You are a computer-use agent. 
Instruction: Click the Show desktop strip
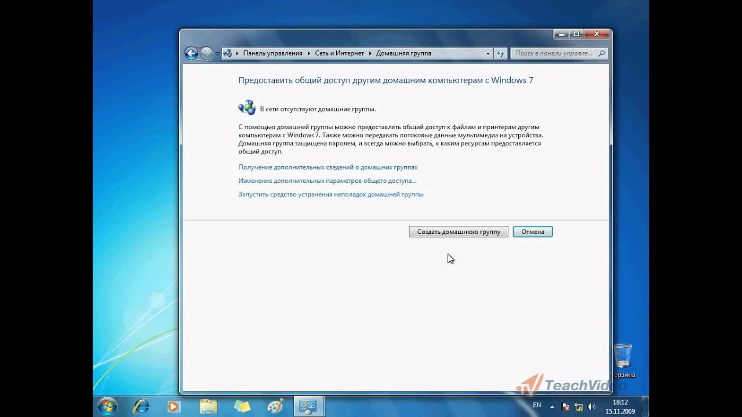645,406
